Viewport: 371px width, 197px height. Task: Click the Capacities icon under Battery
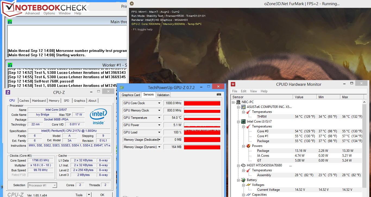(249, 195)
